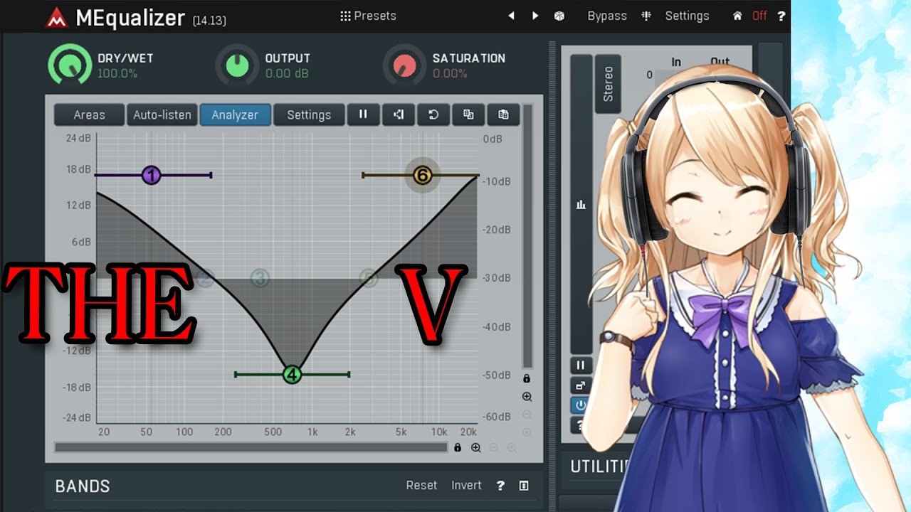
Task: Click the -50dB analyzer axis label
Action: click(497, 375)
